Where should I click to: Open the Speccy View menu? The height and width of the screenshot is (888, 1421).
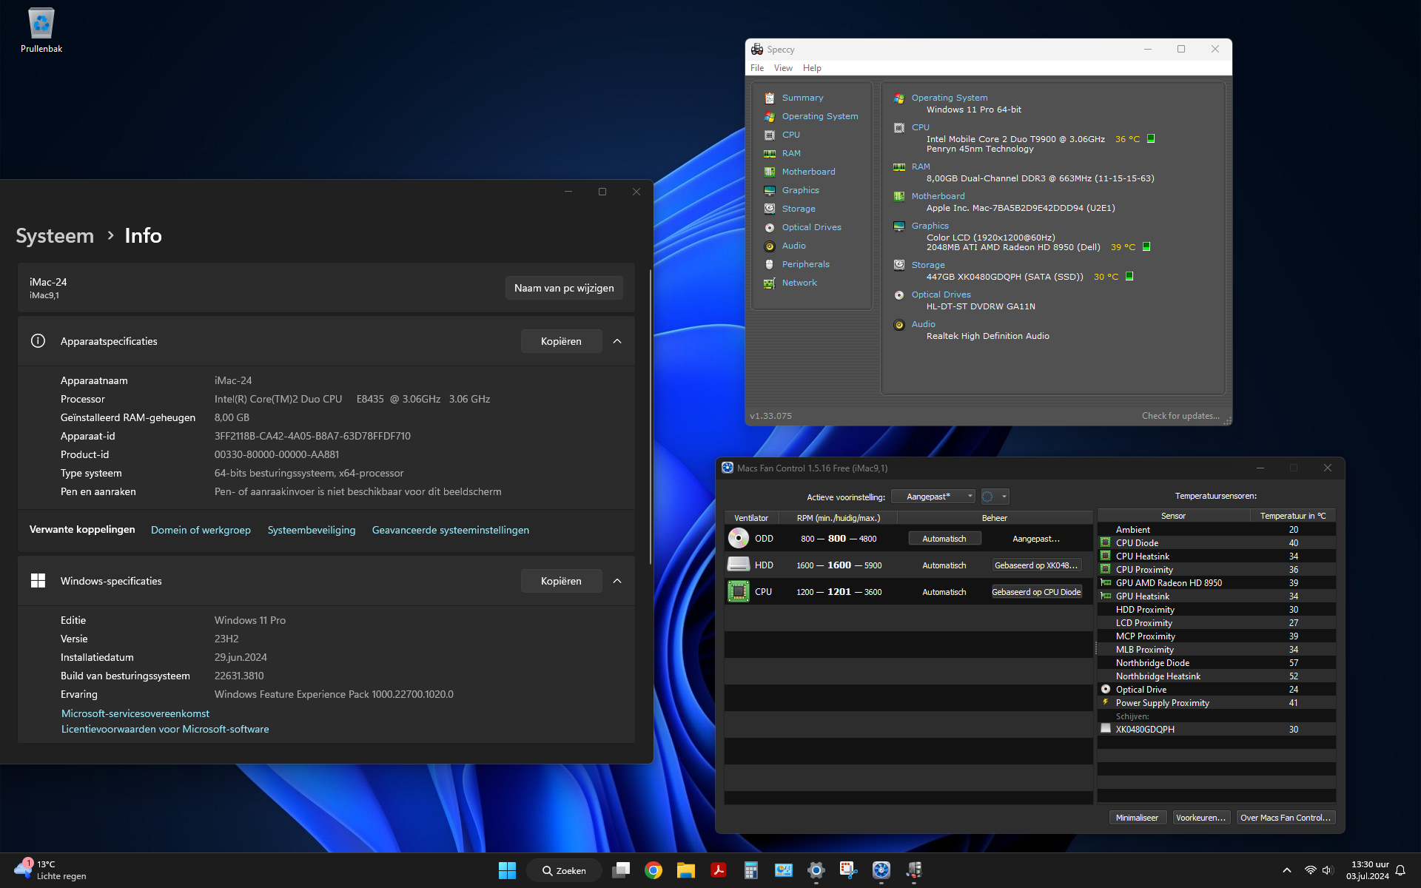(783, 68)
